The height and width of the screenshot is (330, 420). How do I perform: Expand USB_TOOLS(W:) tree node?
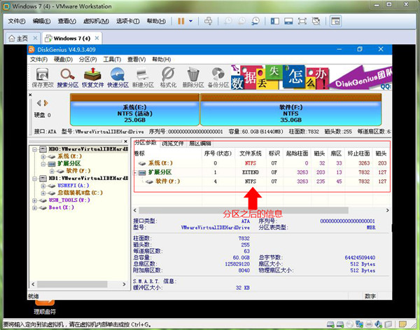[x=34, y=200]
